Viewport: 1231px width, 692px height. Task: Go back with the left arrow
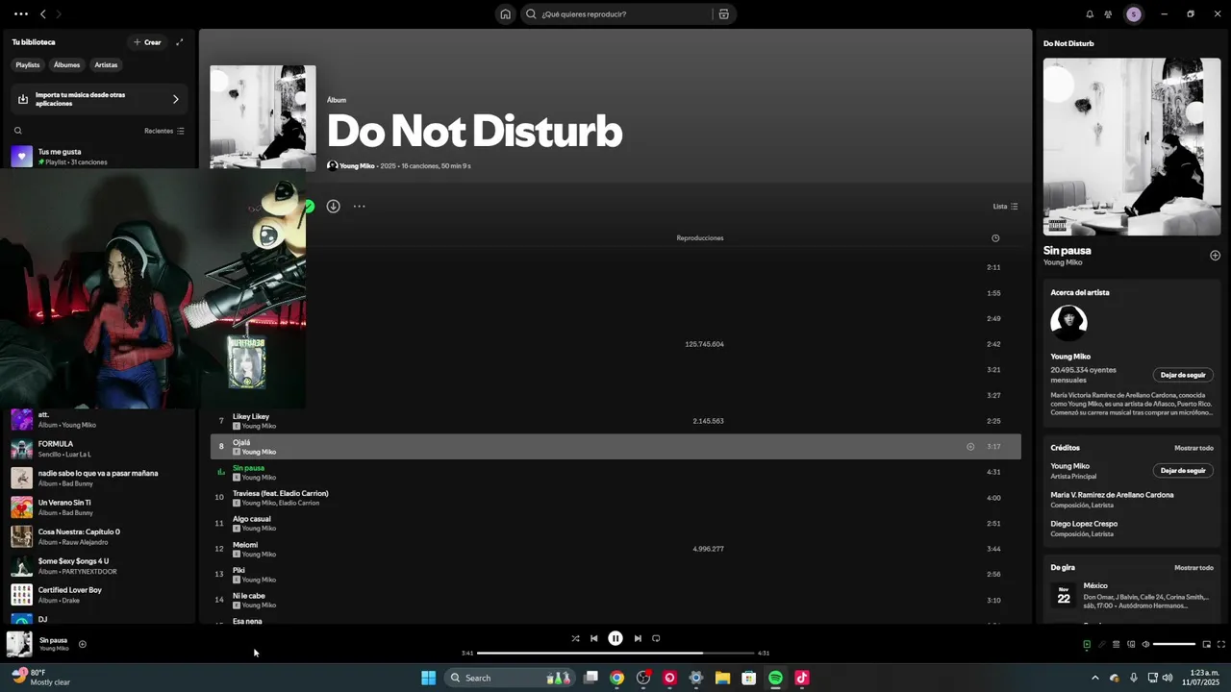[42, 14]
